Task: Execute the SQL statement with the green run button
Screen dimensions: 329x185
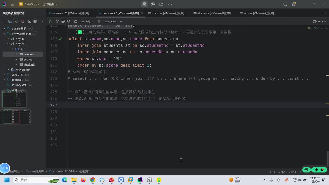Action: (x=50, y=21)
